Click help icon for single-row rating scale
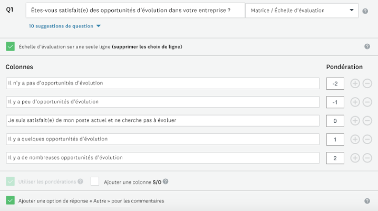This screenshot has width=378, height=211. click(x=367, y=46)
